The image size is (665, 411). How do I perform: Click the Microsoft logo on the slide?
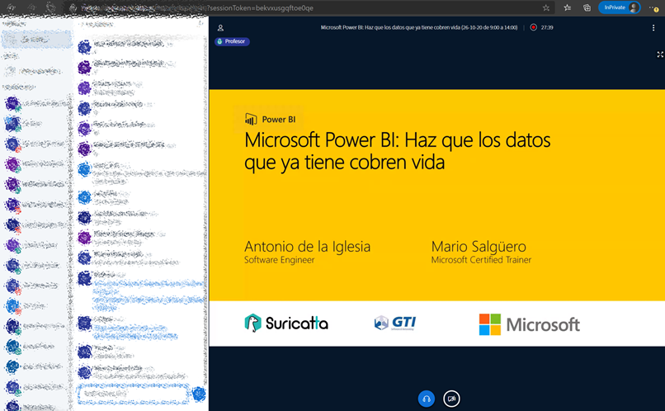[x=529, y=324]
